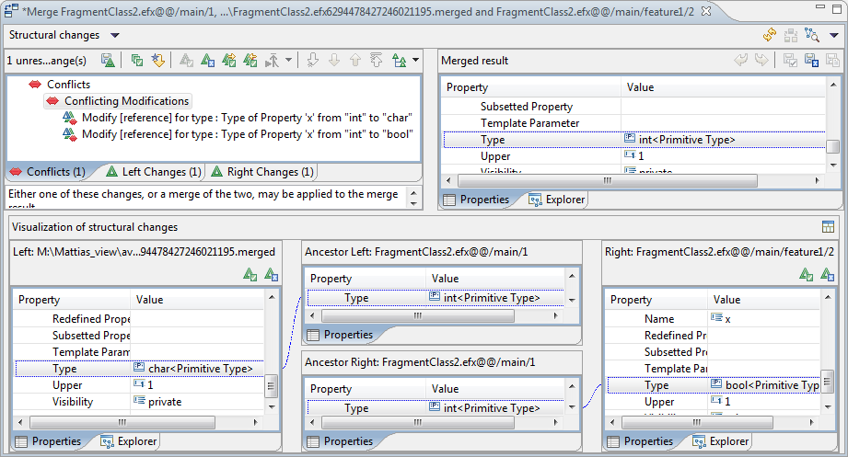Open the Properties tab in the Left pane
The width and height of the screenshot is (848, 457).
click(48, 441)
